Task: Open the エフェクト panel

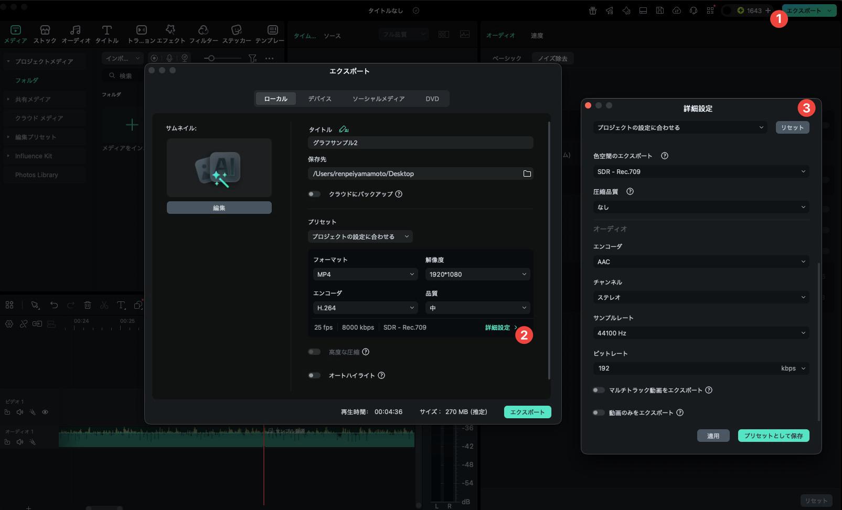Action: point(170,33)
